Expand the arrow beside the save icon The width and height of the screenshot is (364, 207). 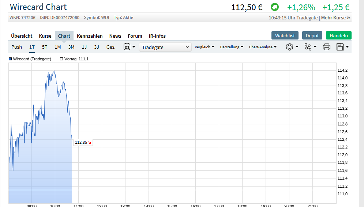[347, 47]
